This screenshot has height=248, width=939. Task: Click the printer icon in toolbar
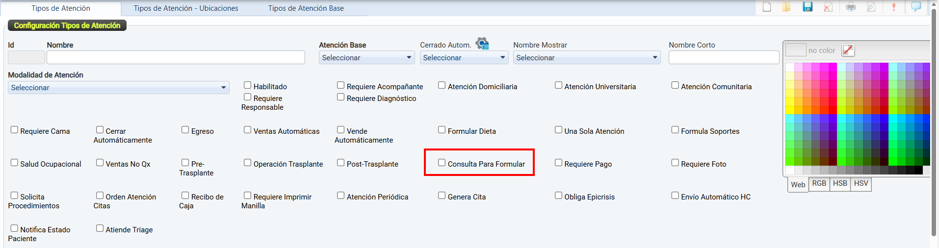click(851, 7)
